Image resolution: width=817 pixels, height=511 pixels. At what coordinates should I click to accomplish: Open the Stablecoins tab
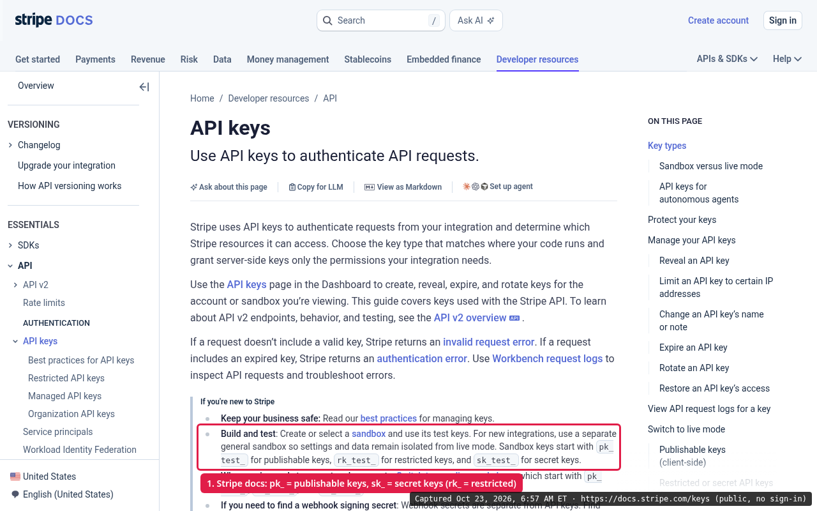368,59
